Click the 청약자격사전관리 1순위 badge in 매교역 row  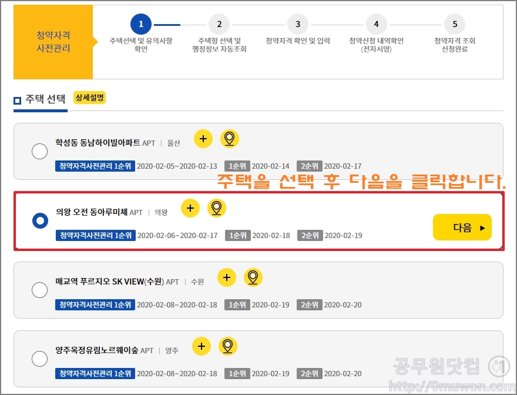[x=95, y=304]
